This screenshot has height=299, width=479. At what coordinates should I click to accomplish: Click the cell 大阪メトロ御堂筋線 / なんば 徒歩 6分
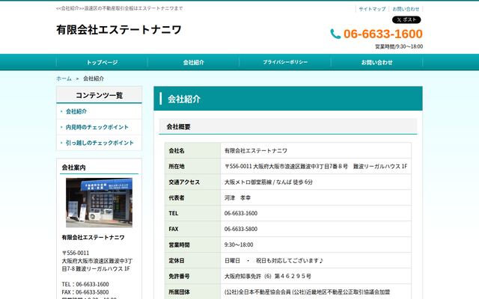(269, 182)
